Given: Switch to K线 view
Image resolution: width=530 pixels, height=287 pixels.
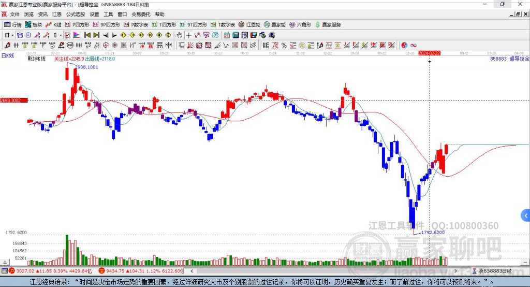Looking at the screenshot, I should (x=53, y=25).
